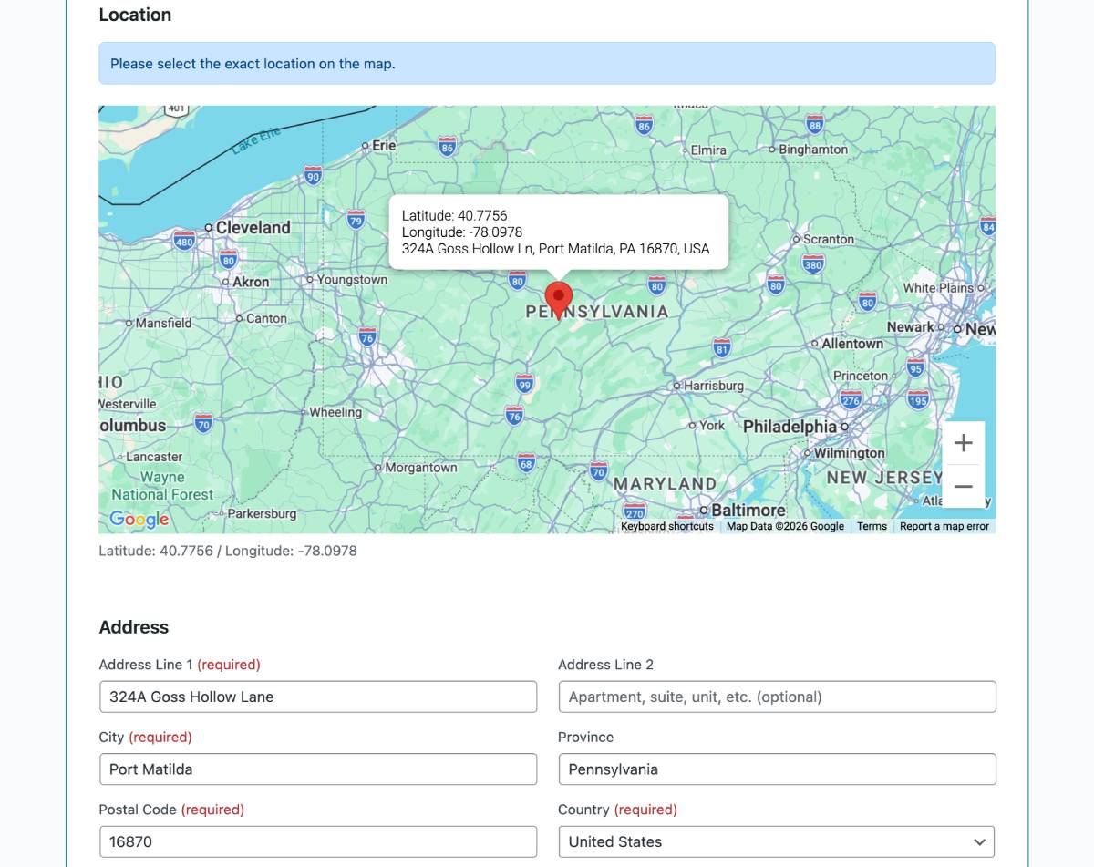This screenshot has height=867, width=1094.
Task: Click the address info popup on map
Action: point(558,232)
